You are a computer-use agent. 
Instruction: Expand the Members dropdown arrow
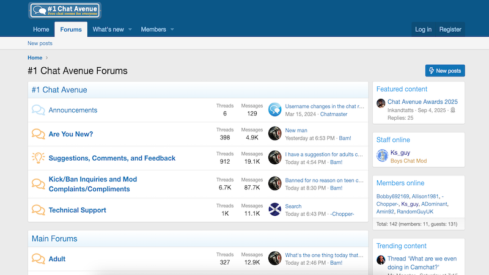click(172, 29)
